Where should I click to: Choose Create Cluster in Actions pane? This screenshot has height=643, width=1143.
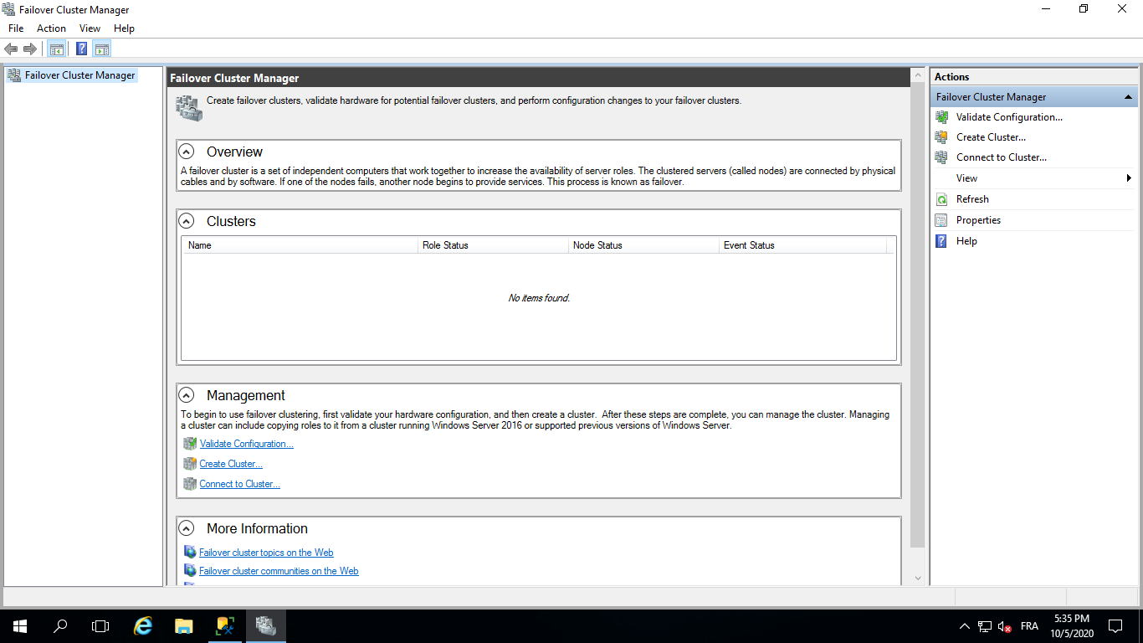click(x=991, y=137)
